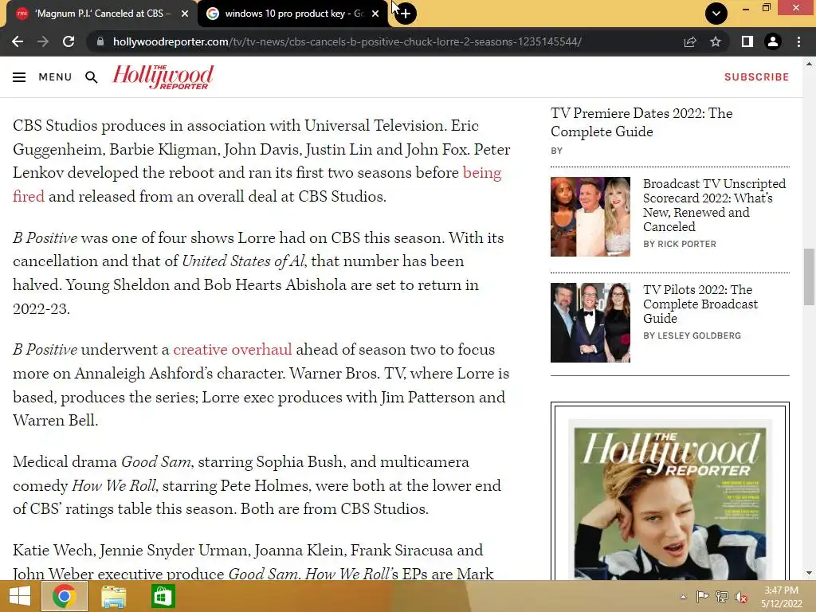Click the taskbar clock 3:47 PM
Screen dimensions: 816x612
click(781, 590)
